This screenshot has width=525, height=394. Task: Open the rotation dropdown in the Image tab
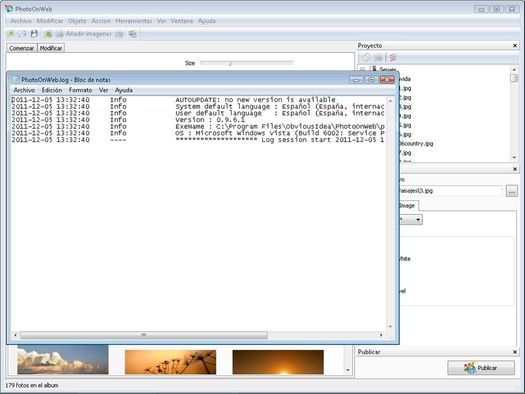[418, 220]
